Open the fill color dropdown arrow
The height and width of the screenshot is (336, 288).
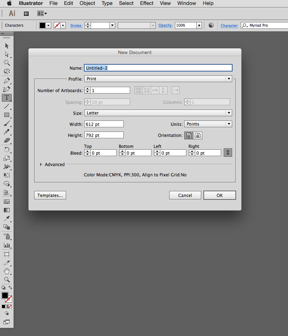(x=48, y=26)
